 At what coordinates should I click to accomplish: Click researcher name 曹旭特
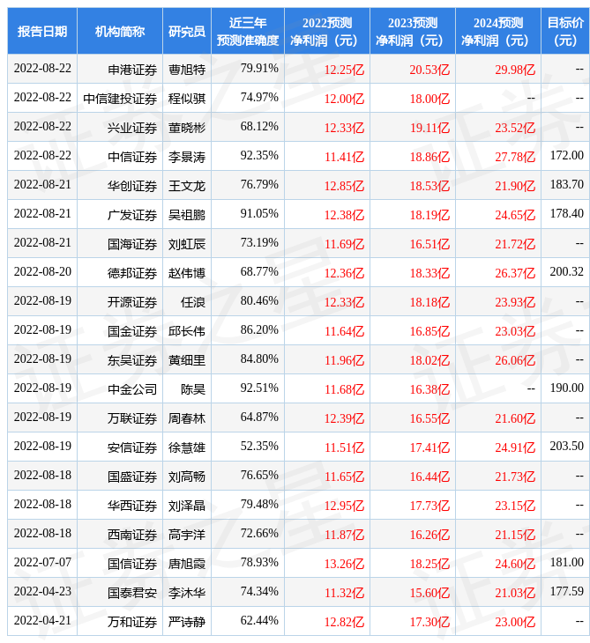pos(187,70)
